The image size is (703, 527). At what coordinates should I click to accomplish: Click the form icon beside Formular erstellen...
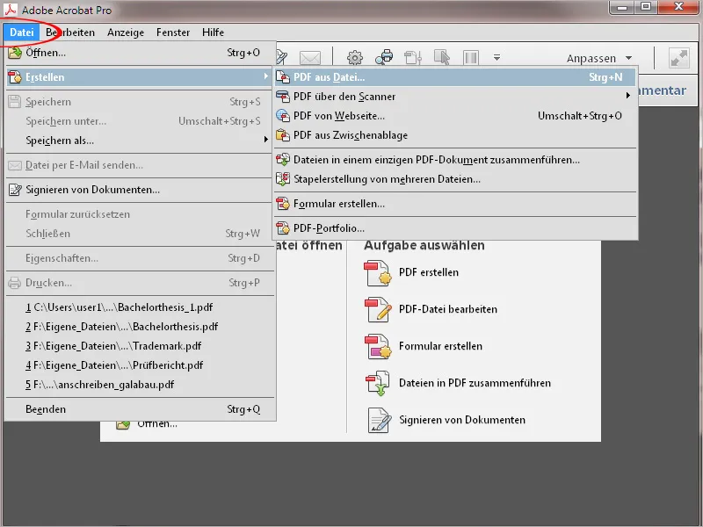coord(283,204)
